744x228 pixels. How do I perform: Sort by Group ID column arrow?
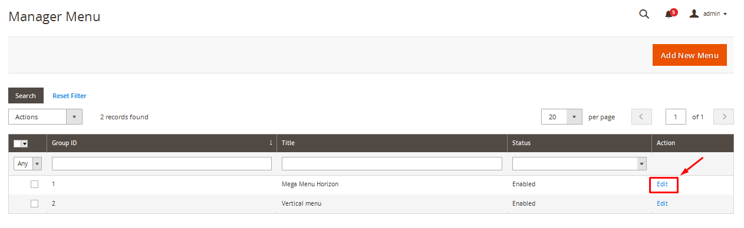[271, 143]
